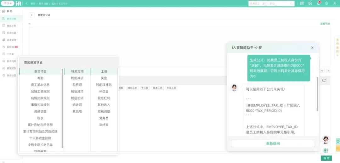Image resolution: width=340 pixels, height=163 pixels.
Task: Choose 税后减项 in the second column
Action: tap(77, 92)
